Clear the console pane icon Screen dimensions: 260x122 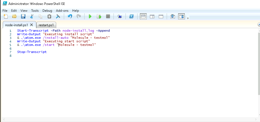[58, 16]
